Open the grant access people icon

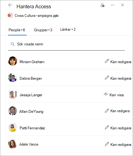point(102,5)
